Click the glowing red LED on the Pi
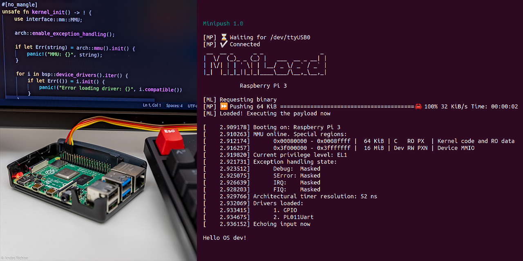 click(x=18, y=176)
